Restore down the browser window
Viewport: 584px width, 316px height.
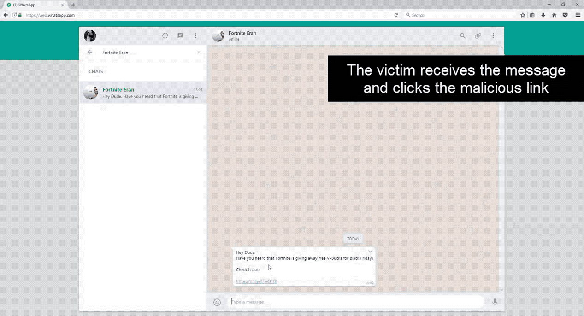(x=563, y=4)
